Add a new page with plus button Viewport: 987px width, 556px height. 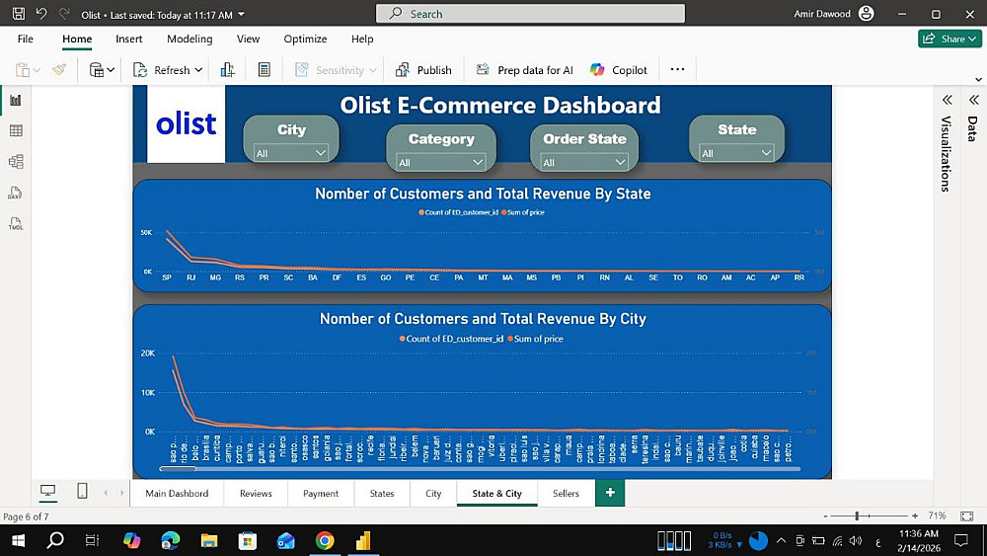point(610,493)
